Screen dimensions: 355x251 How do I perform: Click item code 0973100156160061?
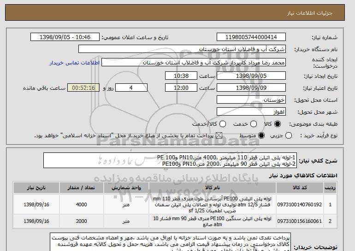point(300,221)
